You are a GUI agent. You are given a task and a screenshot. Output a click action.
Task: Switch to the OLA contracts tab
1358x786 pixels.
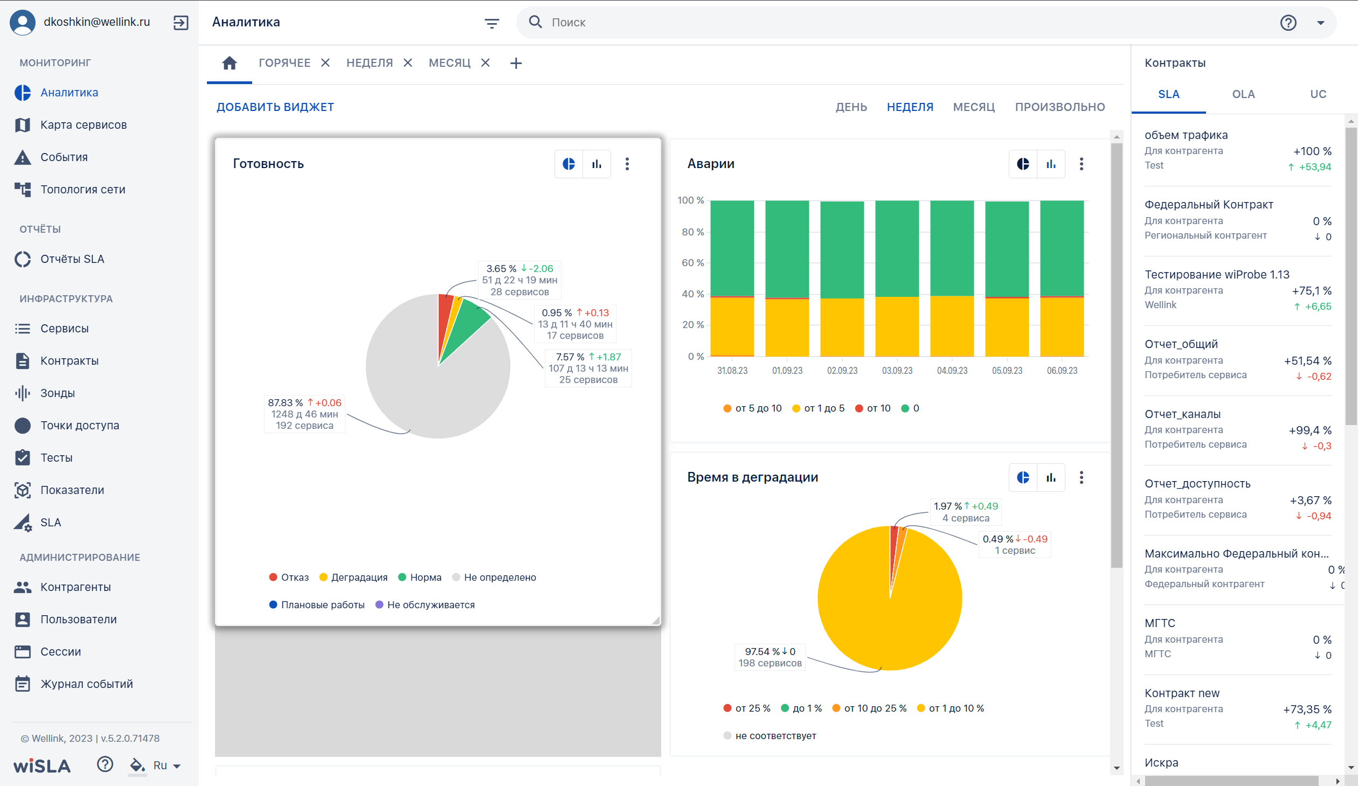(1243, 94)
